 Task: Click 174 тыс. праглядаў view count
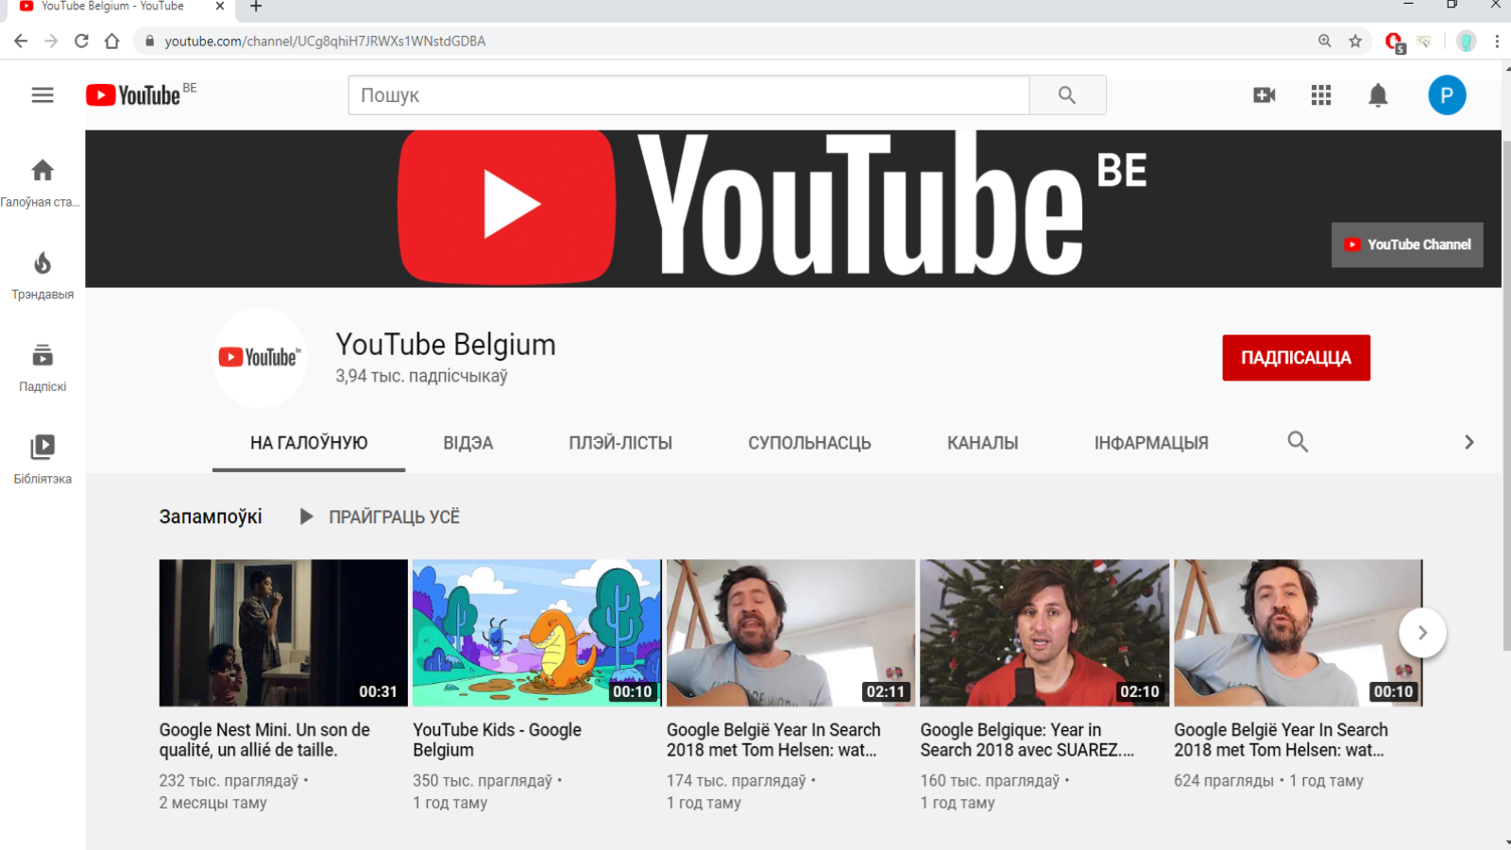tap(737, 781)
